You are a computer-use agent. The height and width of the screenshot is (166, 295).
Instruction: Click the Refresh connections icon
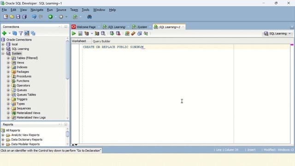tap(14, 33)
